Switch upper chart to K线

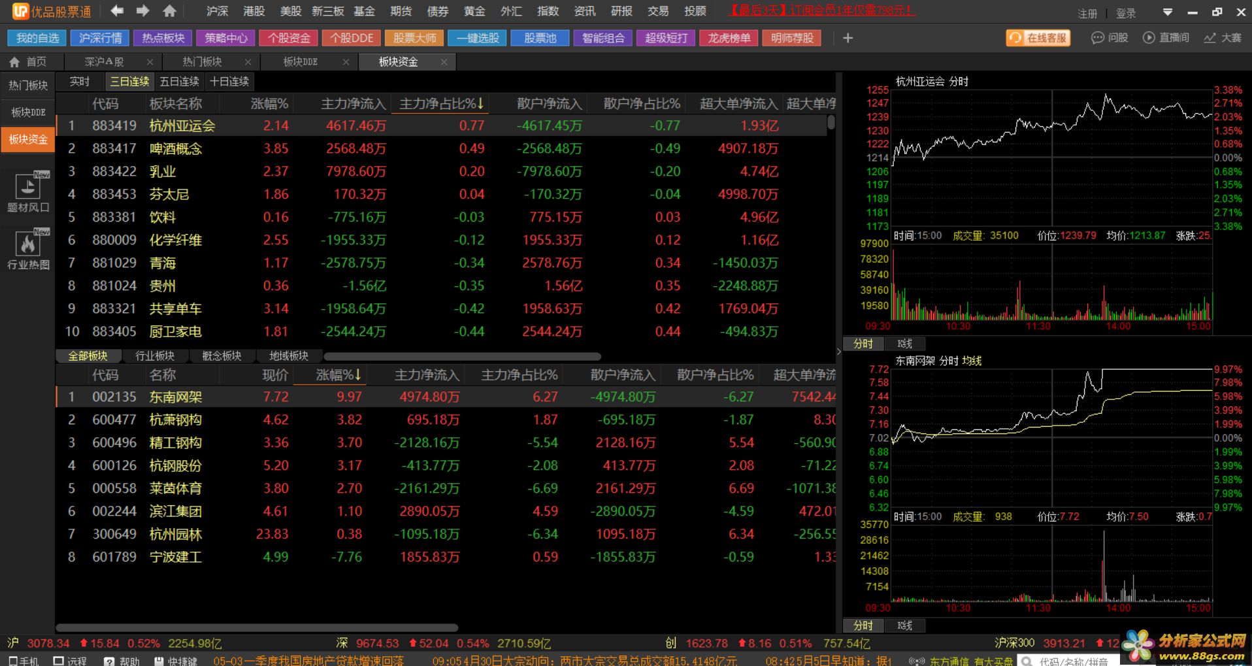tap(904, 344)
